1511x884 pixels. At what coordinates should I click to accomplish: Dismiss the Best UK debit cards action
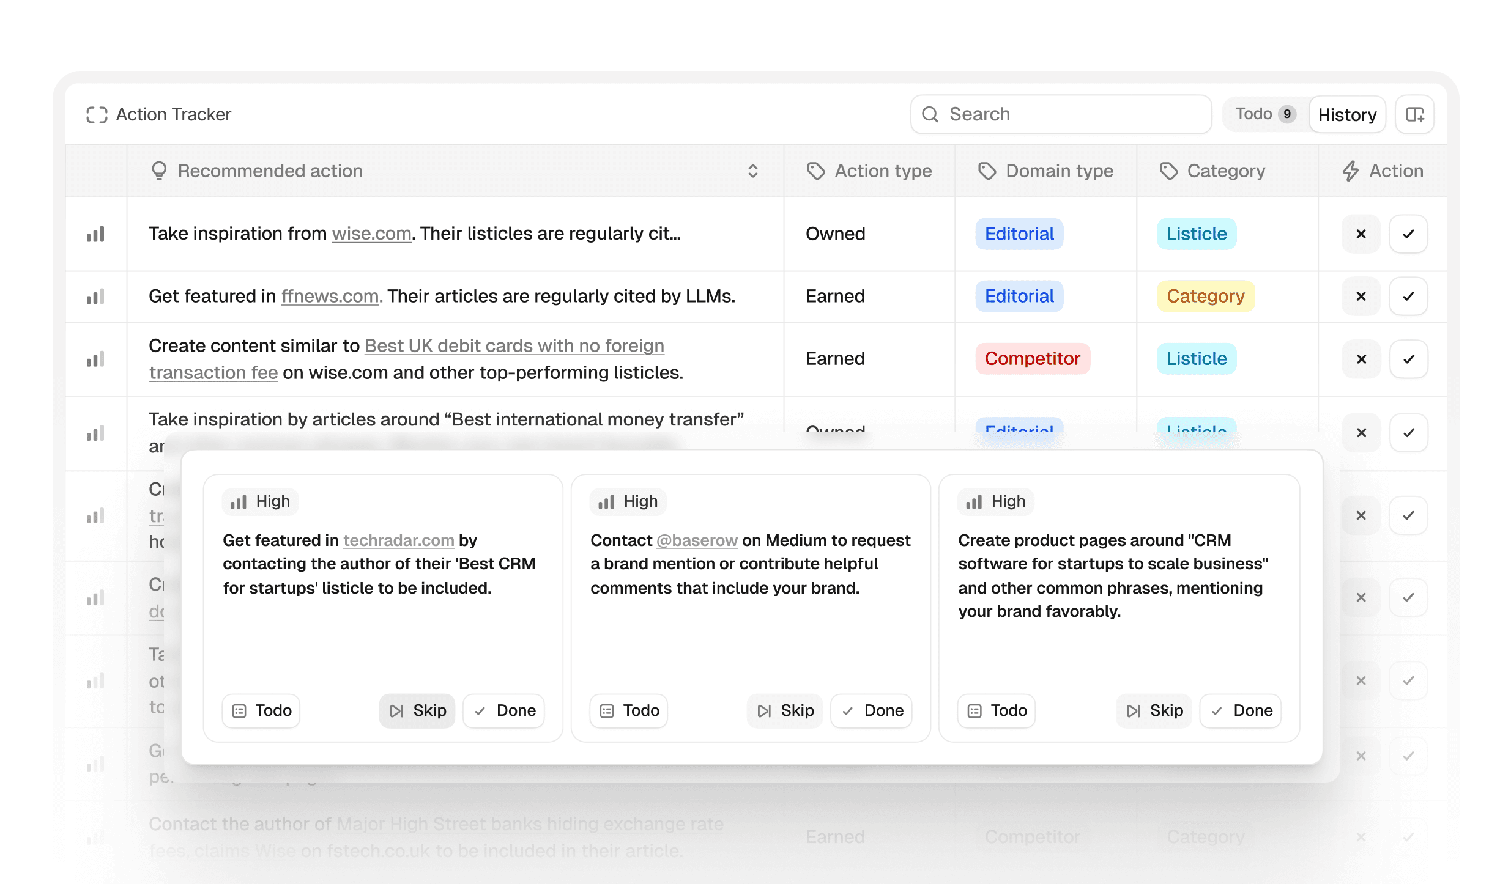1361,359
